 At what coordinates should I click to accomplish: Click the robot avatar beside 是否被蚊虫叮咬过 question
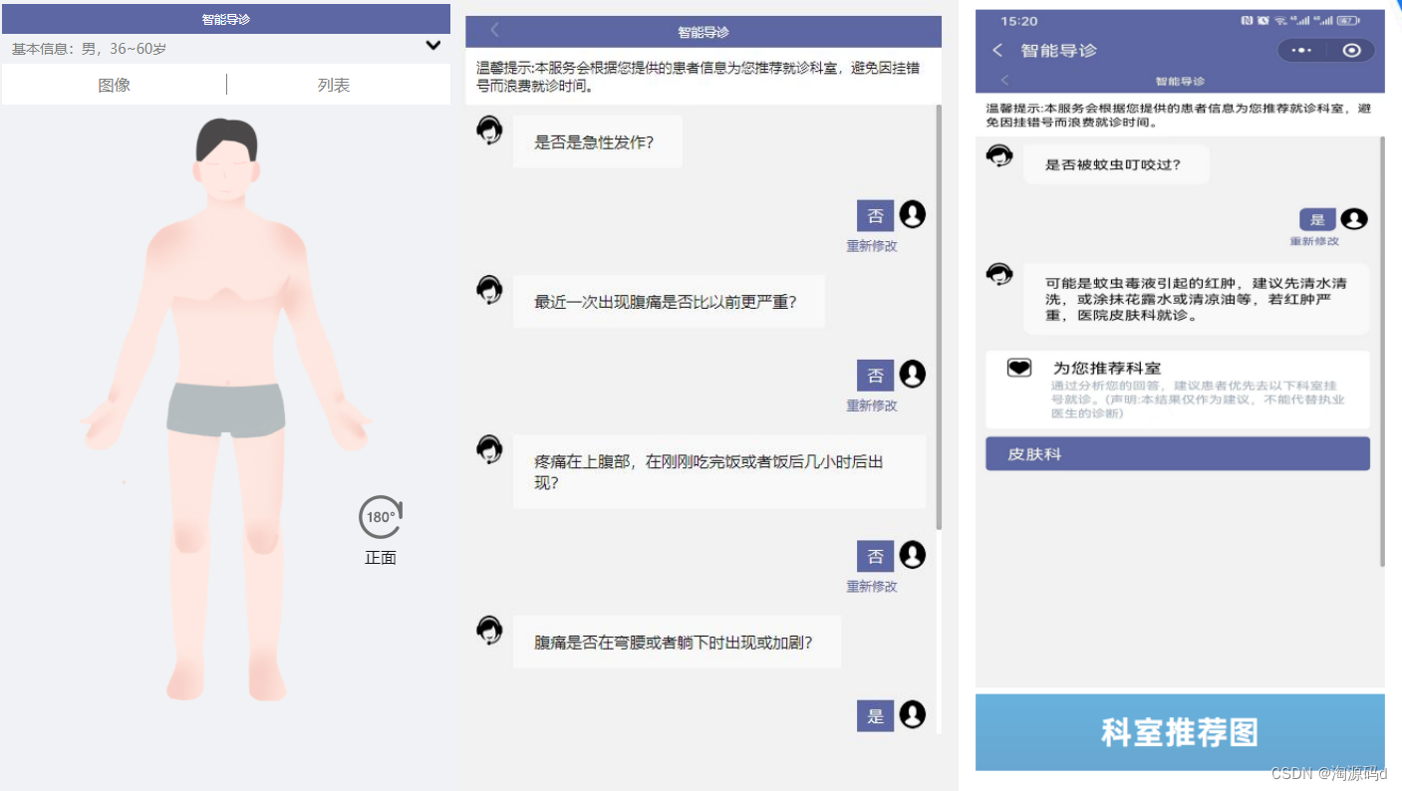coord(998,156)
